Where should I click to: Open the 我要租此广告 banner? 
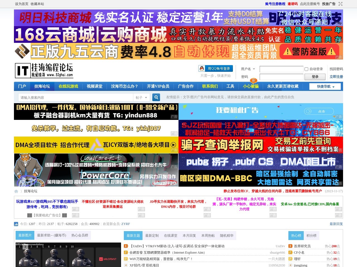click(261, 112)
